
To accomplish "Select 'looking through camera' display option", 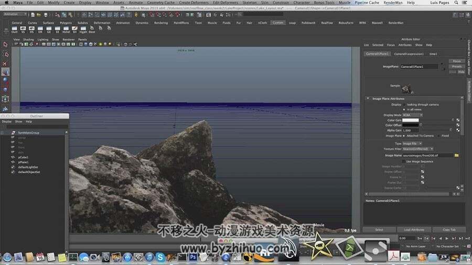I will [404, 105].
